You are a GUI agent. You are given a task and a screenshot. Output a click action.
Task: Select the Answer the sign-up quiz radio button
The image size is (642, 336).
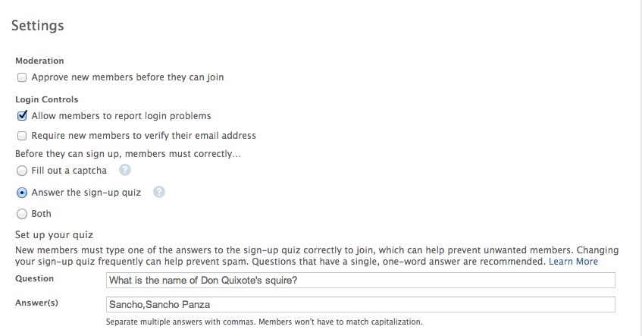tap(22, 193)
